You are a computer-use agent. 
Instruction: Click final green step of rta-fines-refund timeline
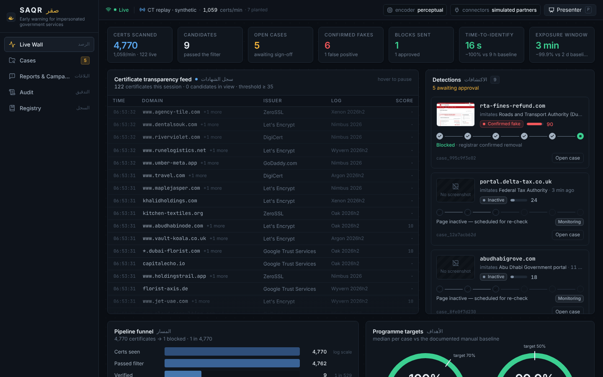point(580,136)
